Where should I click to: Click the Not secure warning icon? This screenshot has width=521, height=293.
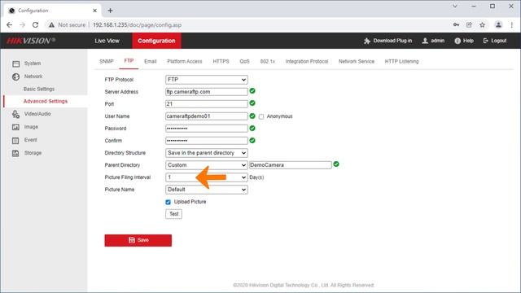pyautogui.click(x=51, y=25)
